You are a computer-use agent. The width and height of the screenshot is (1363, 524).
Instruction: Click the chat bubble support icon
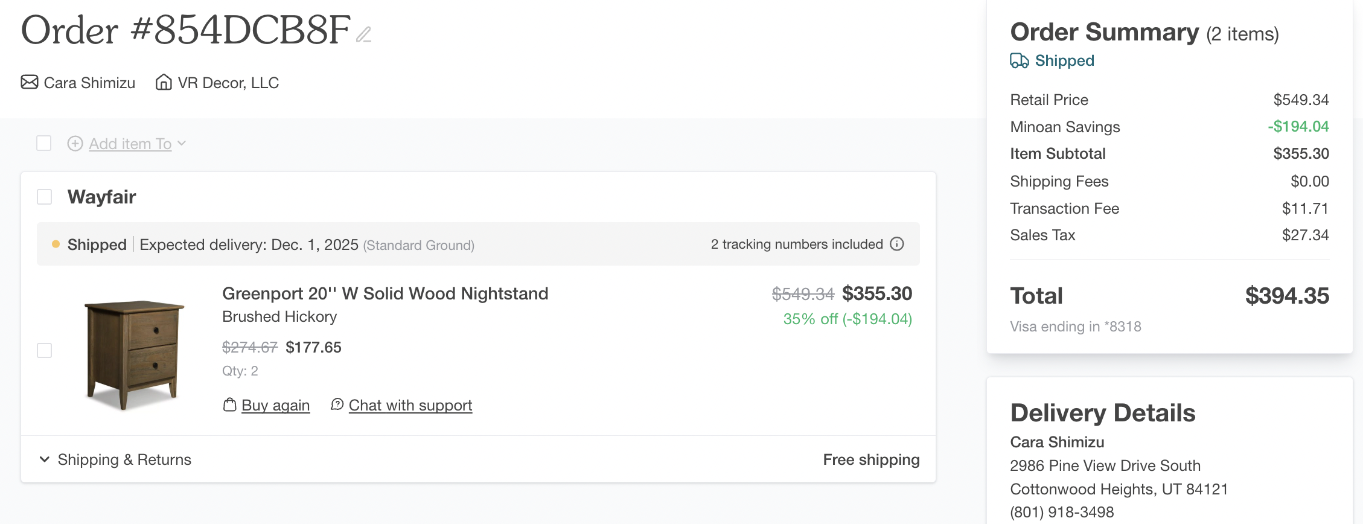click(337, 404)
